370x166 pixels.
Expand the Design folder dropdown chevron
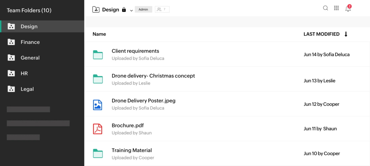point(131,10)
